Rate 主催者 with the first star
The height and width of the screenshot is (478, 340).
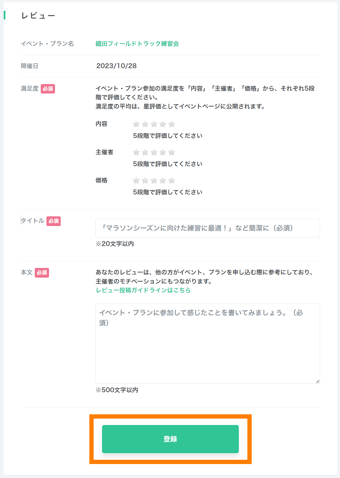[x=136, y=152]
